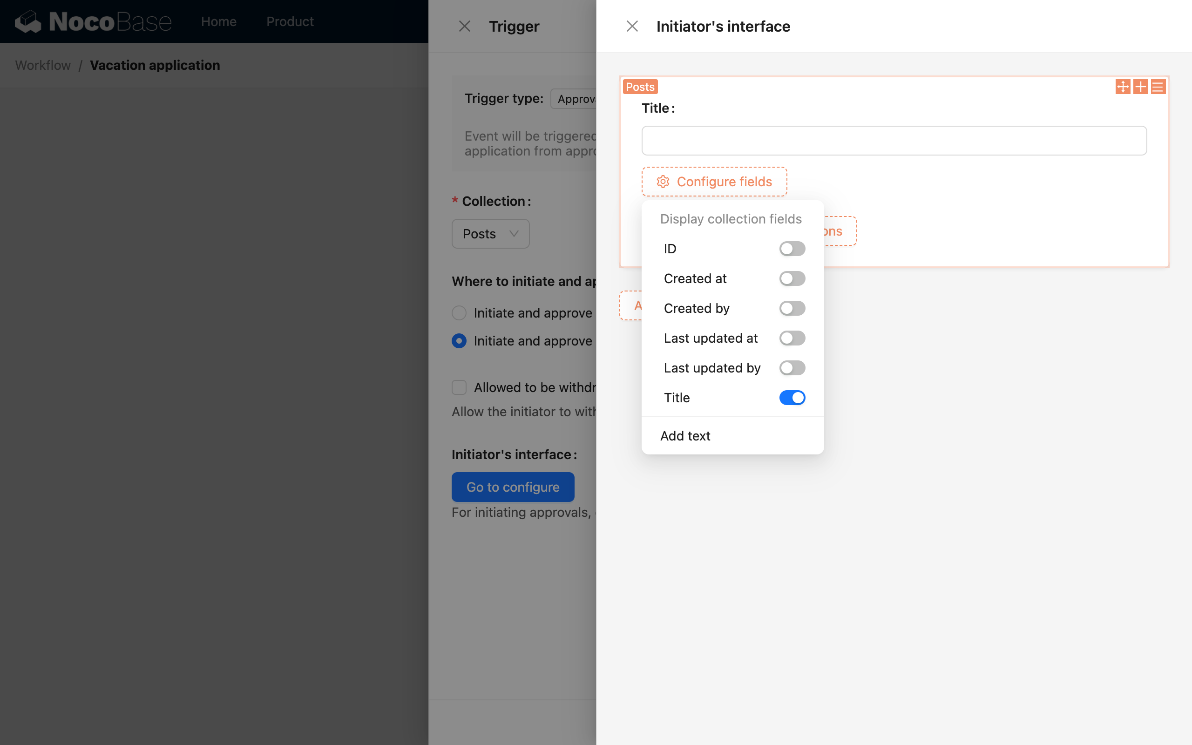Open the Posts block settings menu icon
The image size is (1192, 745).
coord(1158,86)
